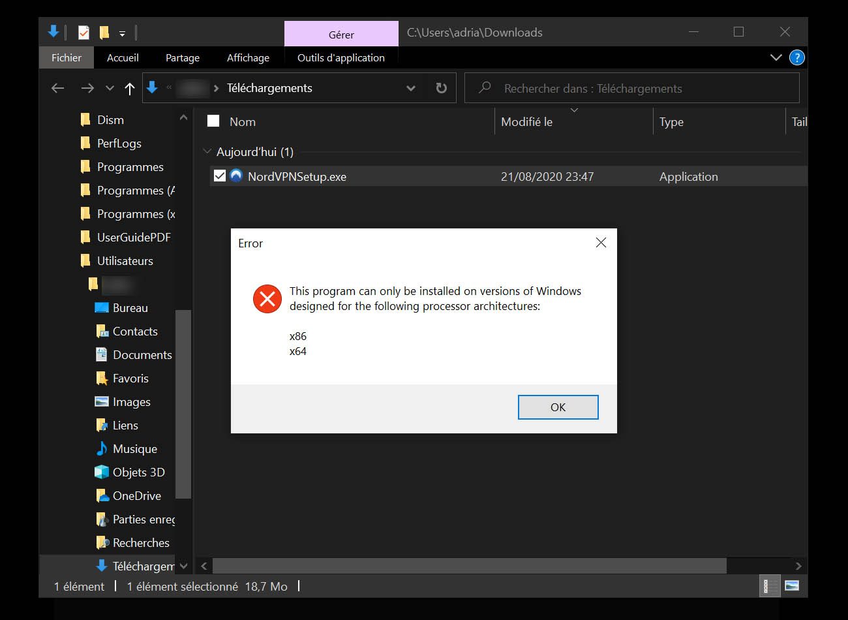Click horizontal scrollbar left arrow
The height and width of the screenshot is (620, 848).
pos(204,566)
